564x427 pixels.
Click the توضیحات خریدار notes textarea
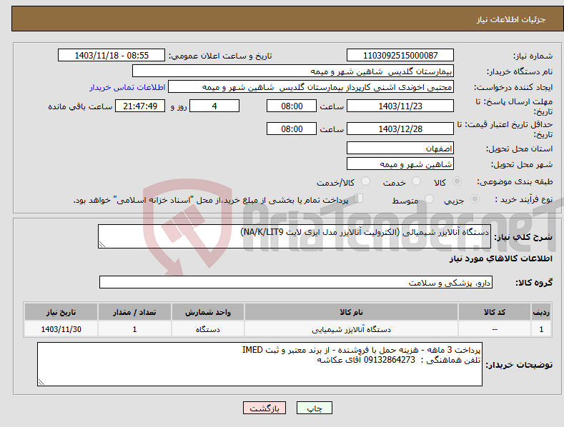pyautogui.click(x=259, y=364)
